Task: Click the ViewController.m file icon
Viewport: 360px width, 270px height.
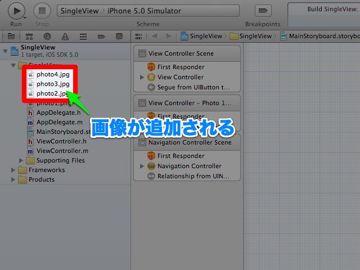Action: (x=30, y=151)
